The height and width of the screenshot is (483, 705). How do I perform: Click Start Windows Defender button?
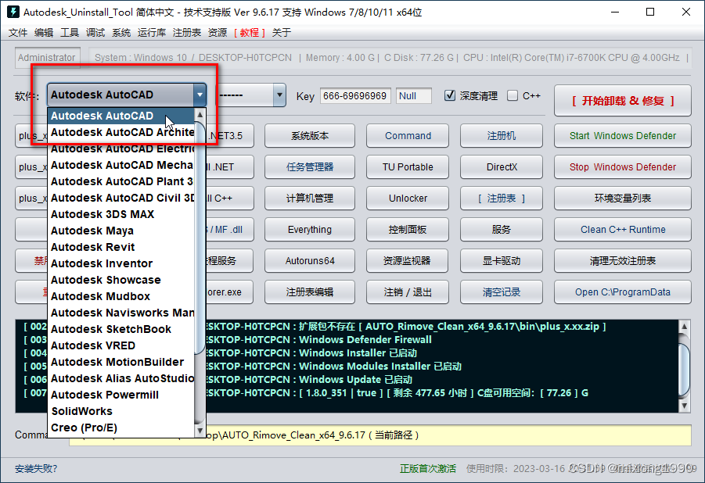point(622,135)
